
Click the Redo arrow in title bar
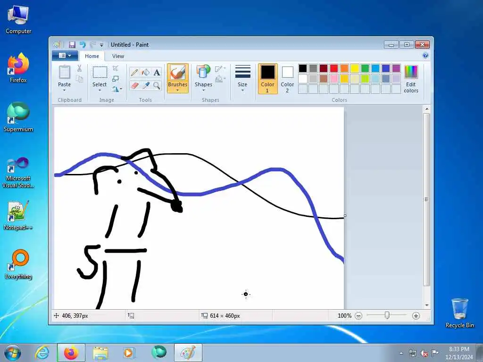(x=93, y=45)
